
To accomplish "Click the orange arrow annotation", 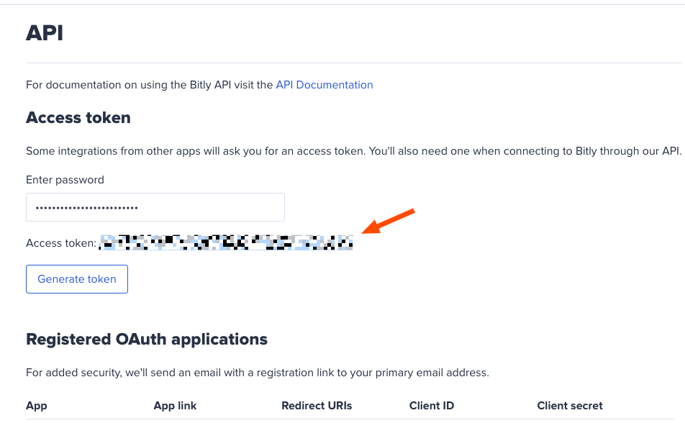I will click(x=389, y=221).
